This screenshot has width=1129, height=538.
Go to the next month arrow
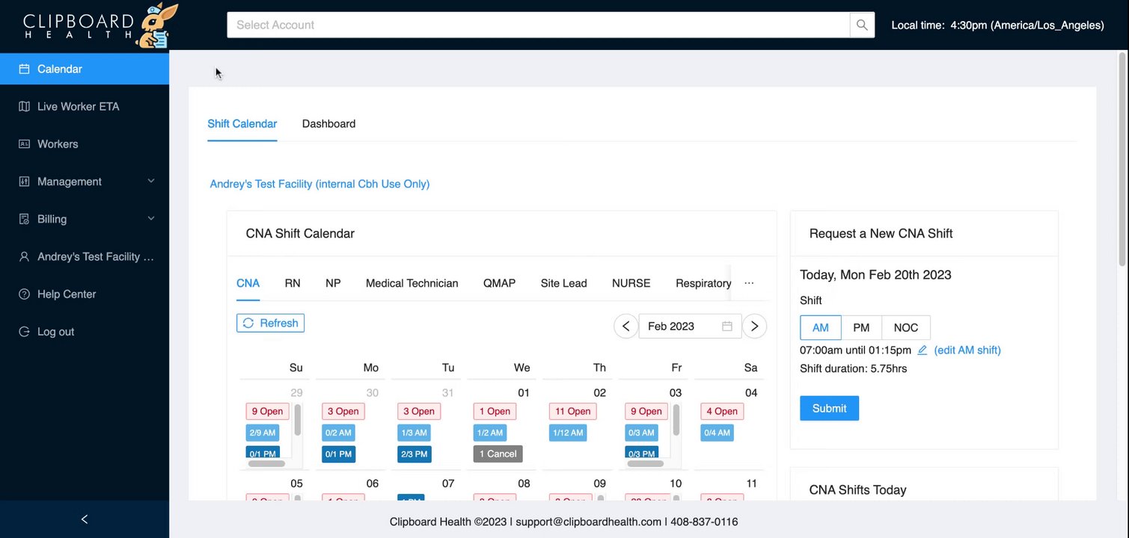coord(754,327)
